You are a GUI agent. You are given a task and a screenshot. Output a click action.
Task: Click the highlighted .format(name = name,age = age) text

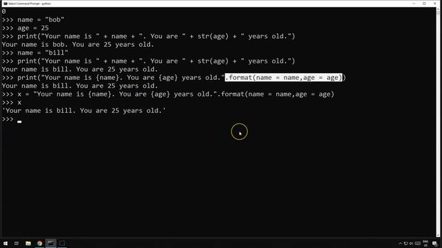(x=284, y=77)
